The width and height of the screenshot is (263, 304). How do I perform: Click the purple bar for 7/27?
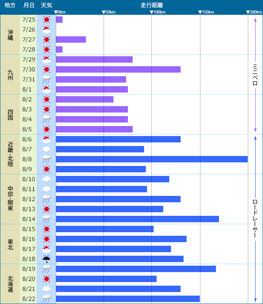(x=71, y=39)
